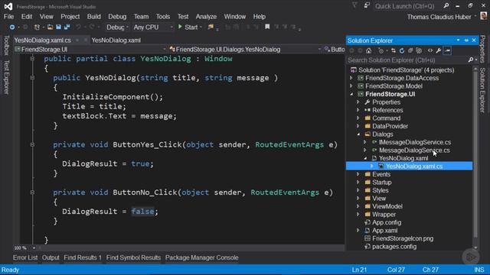Start debugging with the Start button
490x275 pixels.
(188, 27)
